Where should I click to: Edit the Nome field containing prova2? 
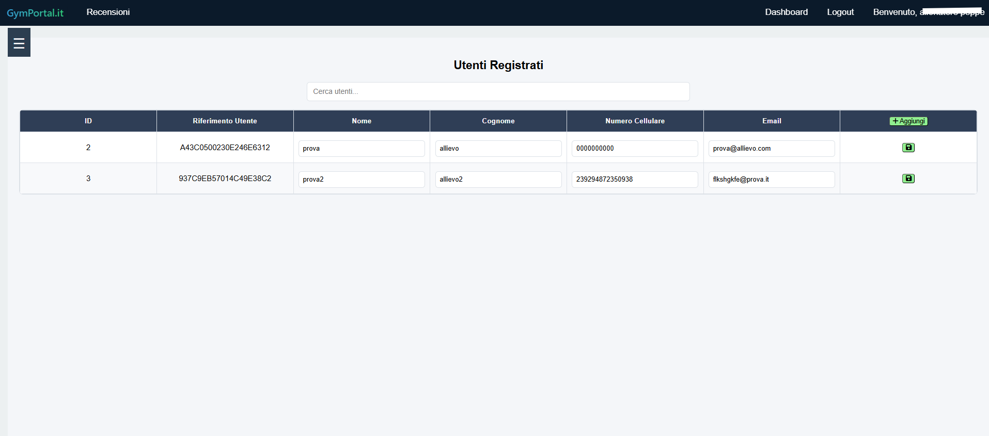[x=361, y=180]
